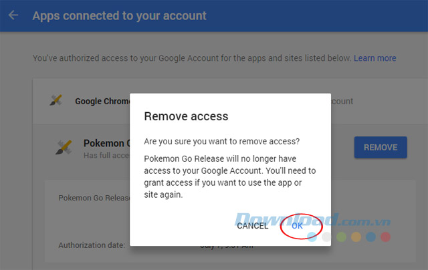Click the 'Remove access' dialog title
This screenshot has height=270, width=428.
coord(187,116)
